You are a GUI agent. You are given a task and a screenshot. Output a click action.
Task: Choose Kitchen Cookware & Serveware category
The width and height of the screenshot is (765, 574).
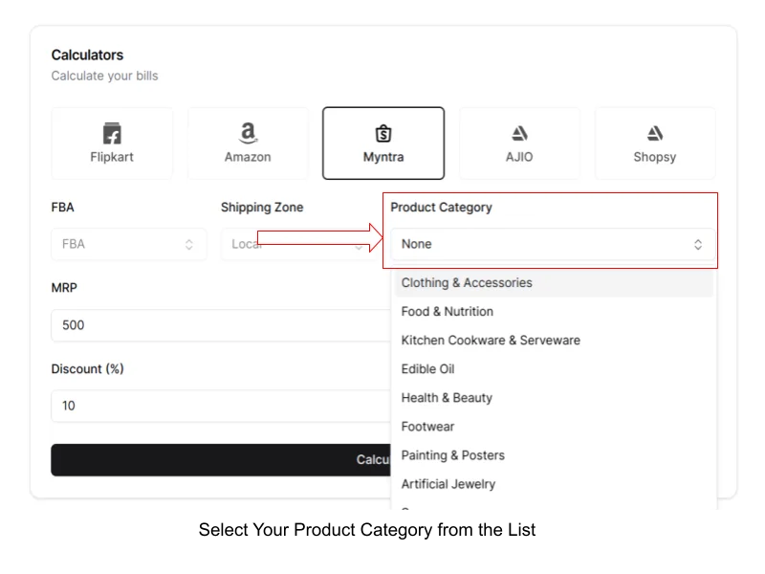(554, 341)
